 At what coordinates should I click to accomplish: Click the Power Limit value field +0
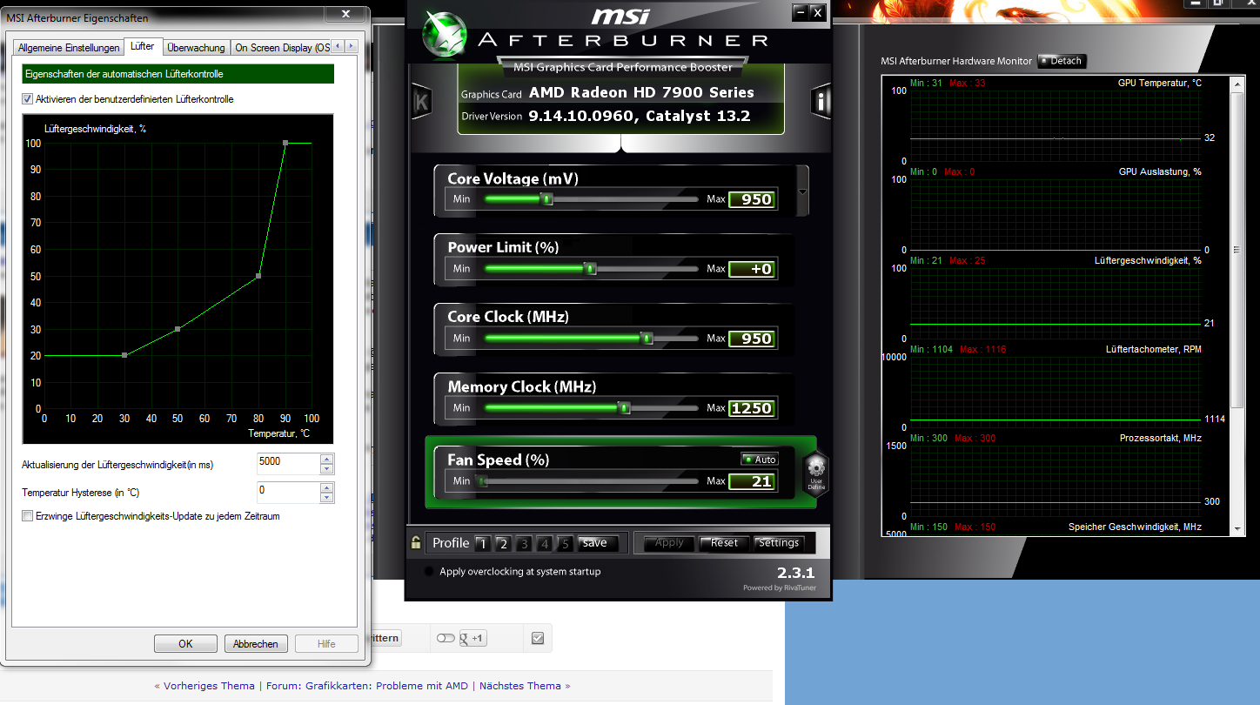coord(751,269)
